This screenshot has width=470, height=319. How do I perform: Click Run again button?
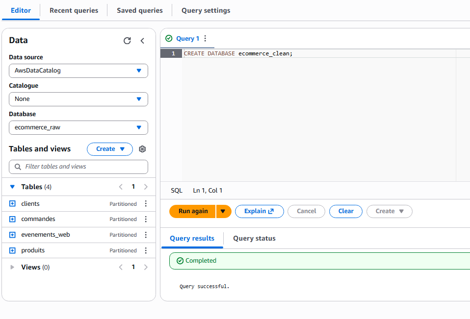click(x=192, y=211)
